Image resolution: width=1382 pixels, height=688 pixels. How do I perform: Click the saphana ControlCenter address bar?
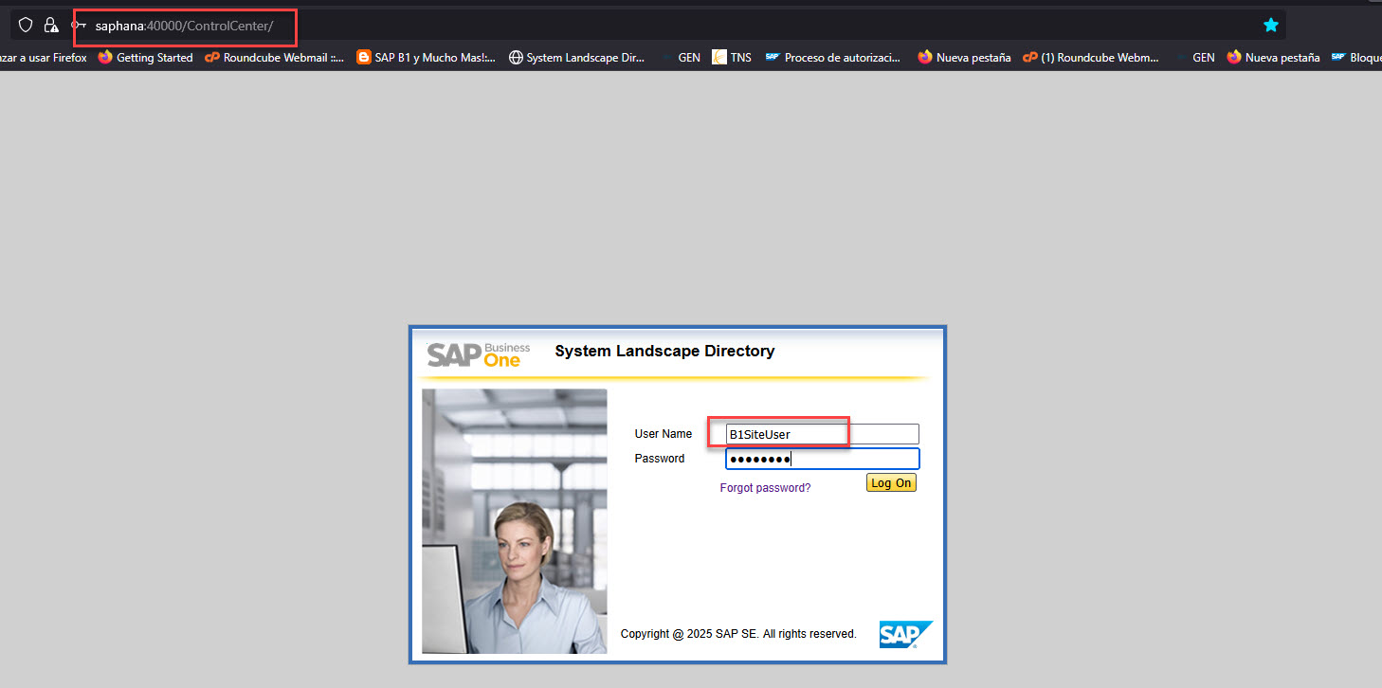click(184, 26)
